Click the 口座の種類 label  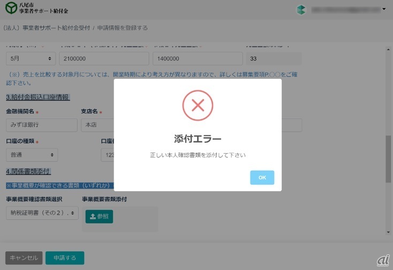click(20, 141)
